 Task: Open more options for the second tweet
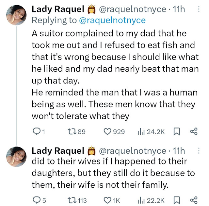pyautogui.click(x=199, y=151)
